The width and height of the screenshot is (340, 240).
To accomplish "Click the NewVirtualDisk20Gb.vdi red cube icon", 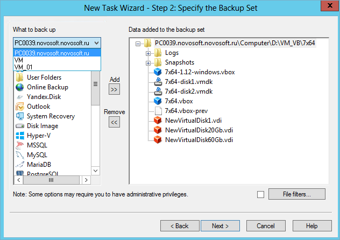I will (x=158, y=130).
